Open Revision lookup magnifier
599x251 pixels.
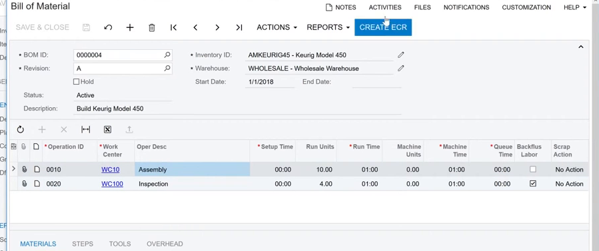[167, 69]
